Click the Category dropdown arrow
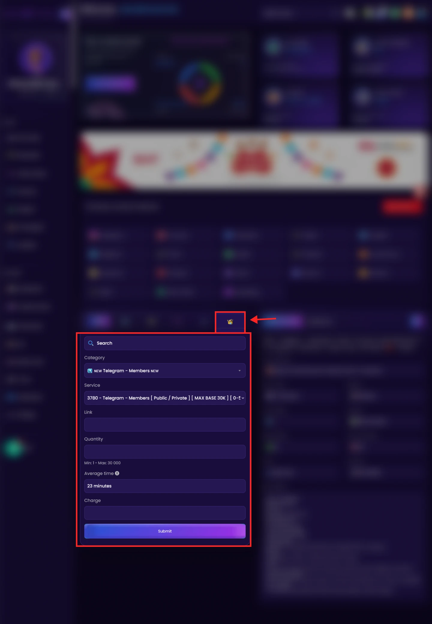 [x=239, y=371]
